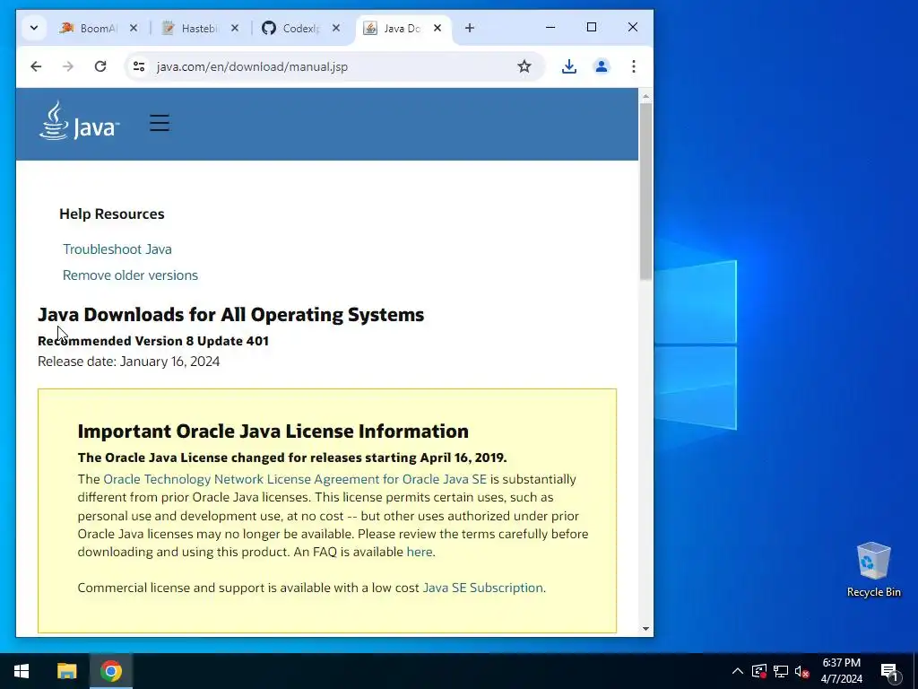View site information icon in address bar
The width and height of the screenshot is (918, 689).
click(x=139, y=66)
